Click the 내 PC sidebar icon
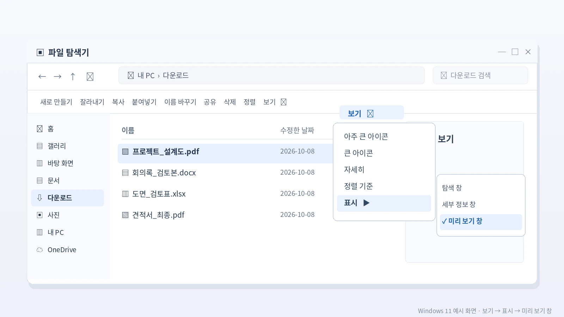Screen dimensions: 564x317 click(x=40, y=232)
